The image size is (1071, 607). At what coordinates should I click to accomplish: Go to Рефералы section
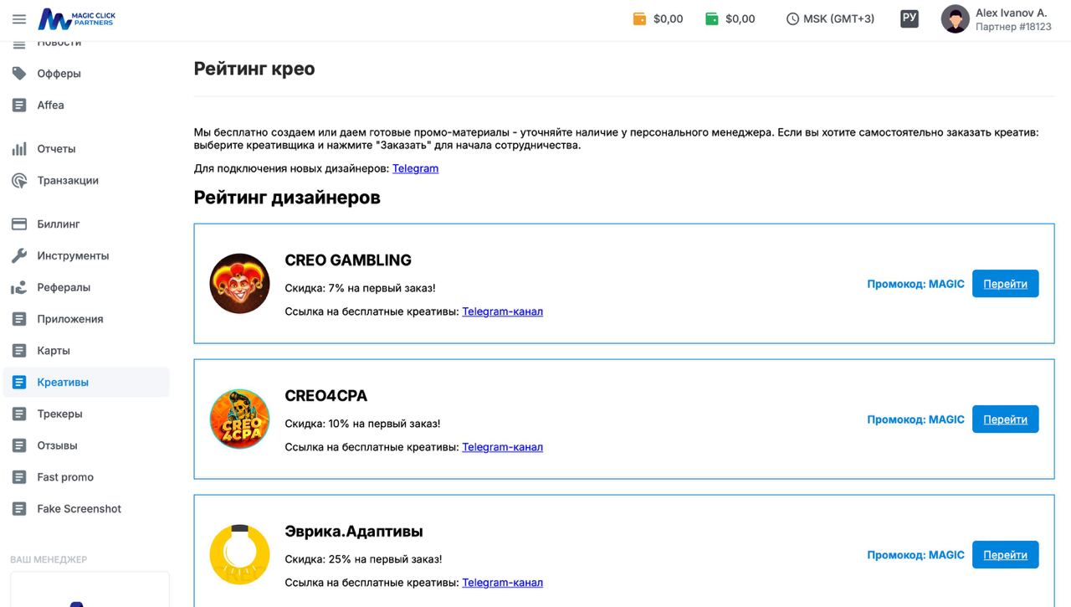point(86,288)
